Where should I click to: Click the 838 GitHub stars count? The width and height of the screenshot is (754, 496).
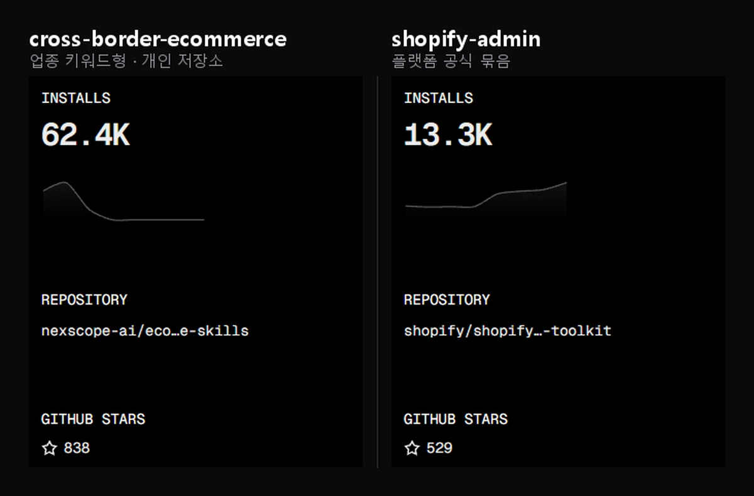pyautogui.click(x=77, y=448)
